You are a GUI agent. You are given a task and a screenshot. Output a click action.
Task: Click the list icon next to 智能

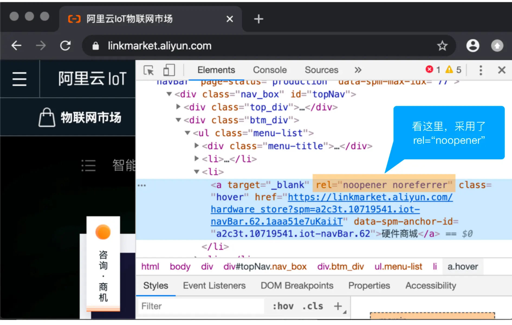tap(89, 165)
